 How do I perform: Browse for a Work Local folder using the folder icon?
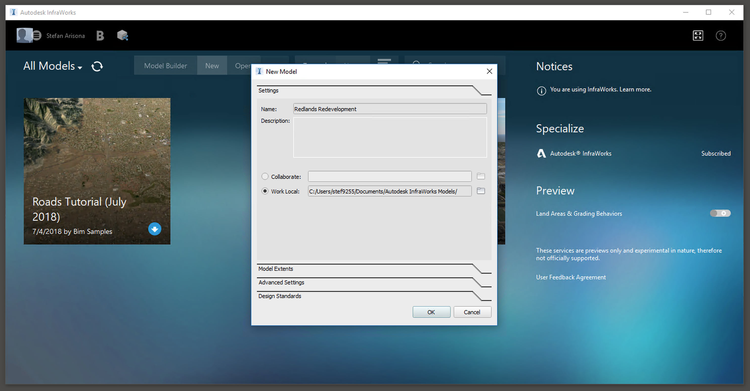481,191
